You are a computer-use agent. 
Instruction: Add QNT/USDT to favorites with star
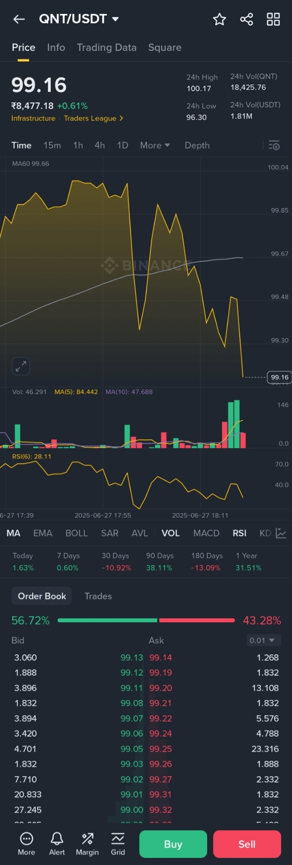pyautogui.click(x=219, y=19)
